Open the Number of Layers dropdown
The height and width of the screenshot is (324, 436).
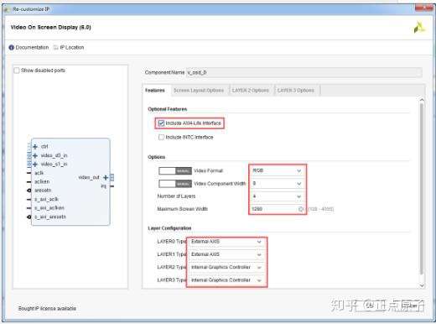point(277,196)
